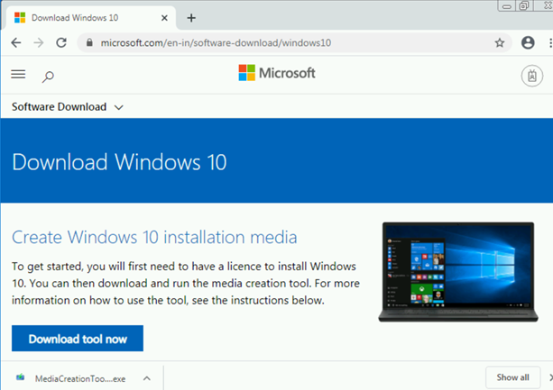Image resolution: width=553 pixels, height=390 pixels.
Task: Open Microsoft site search
Action: click(x=48, y=77)
